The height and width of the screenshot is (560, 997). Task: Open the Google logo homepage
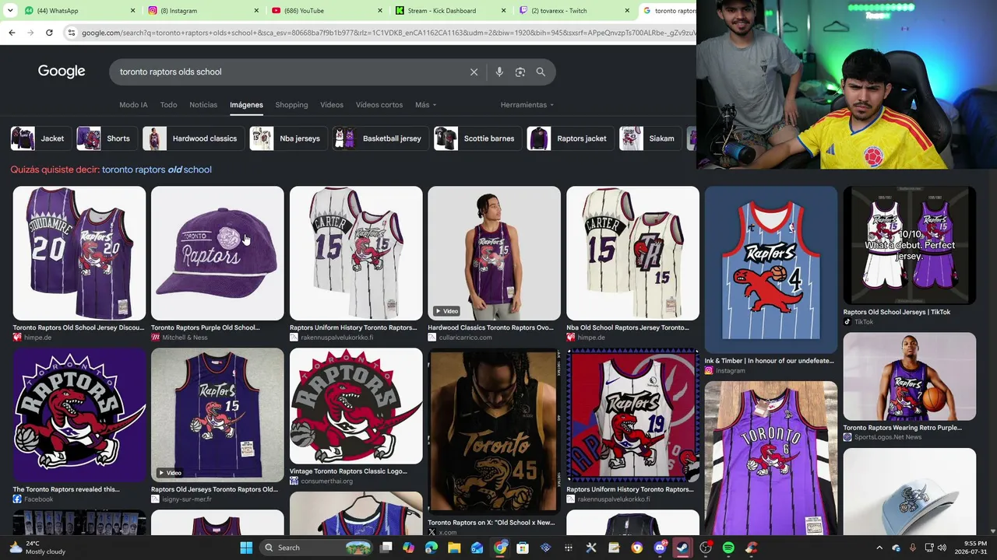[62, 72]
